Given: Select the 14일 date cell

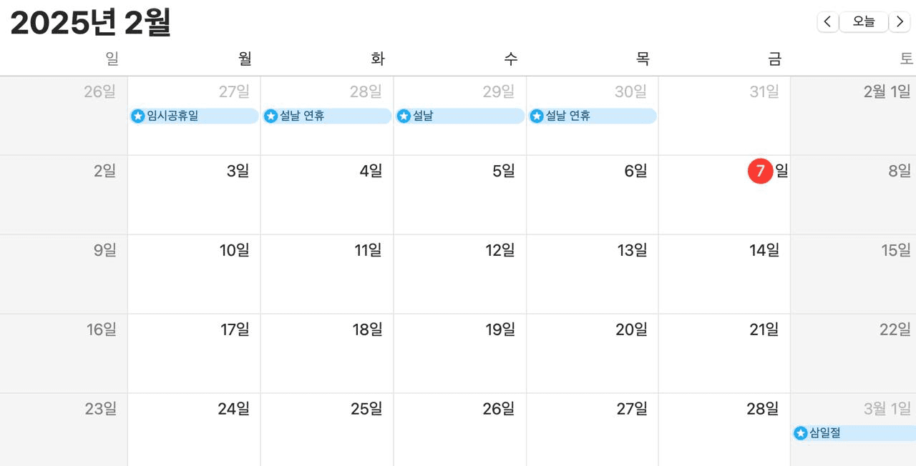Looking at the screenshot, I should click(724, 274).
